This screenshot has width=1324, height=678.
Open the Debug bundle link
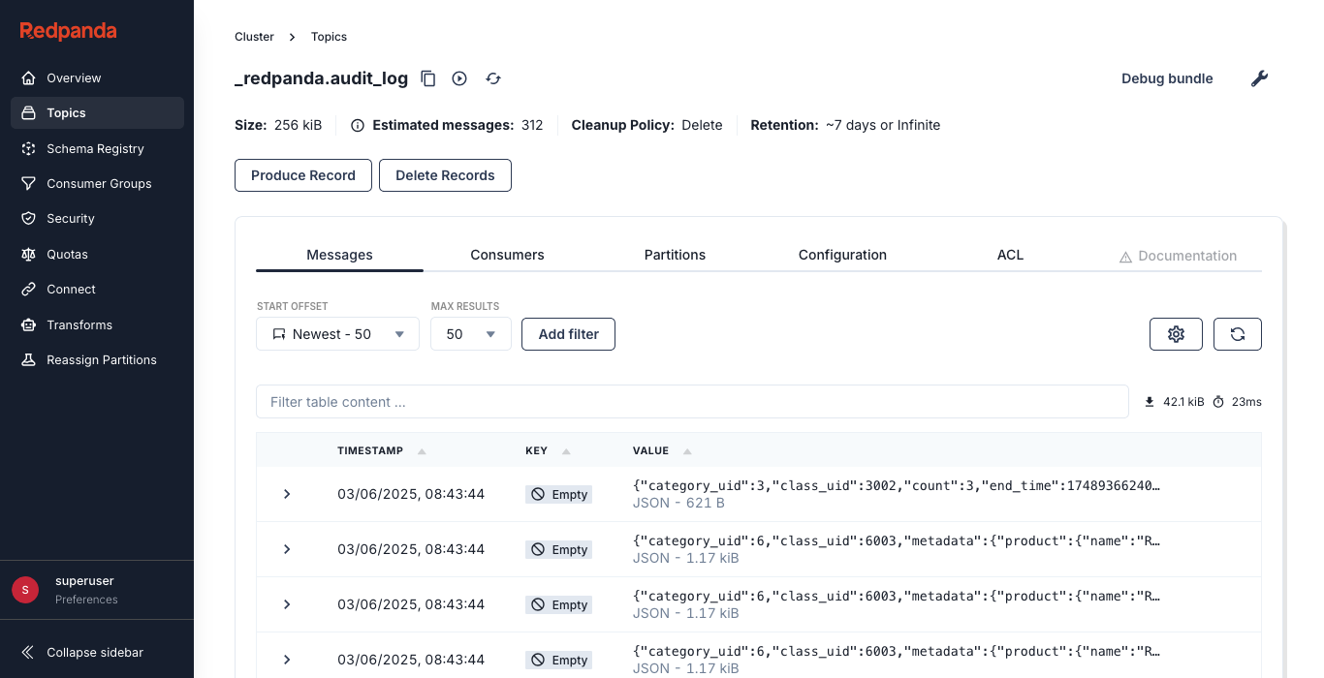coord(1167,78)
